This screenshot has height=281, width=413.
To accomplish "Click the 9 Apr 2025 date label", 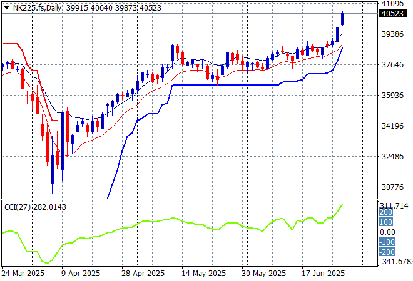I will (x=82, y=274).
